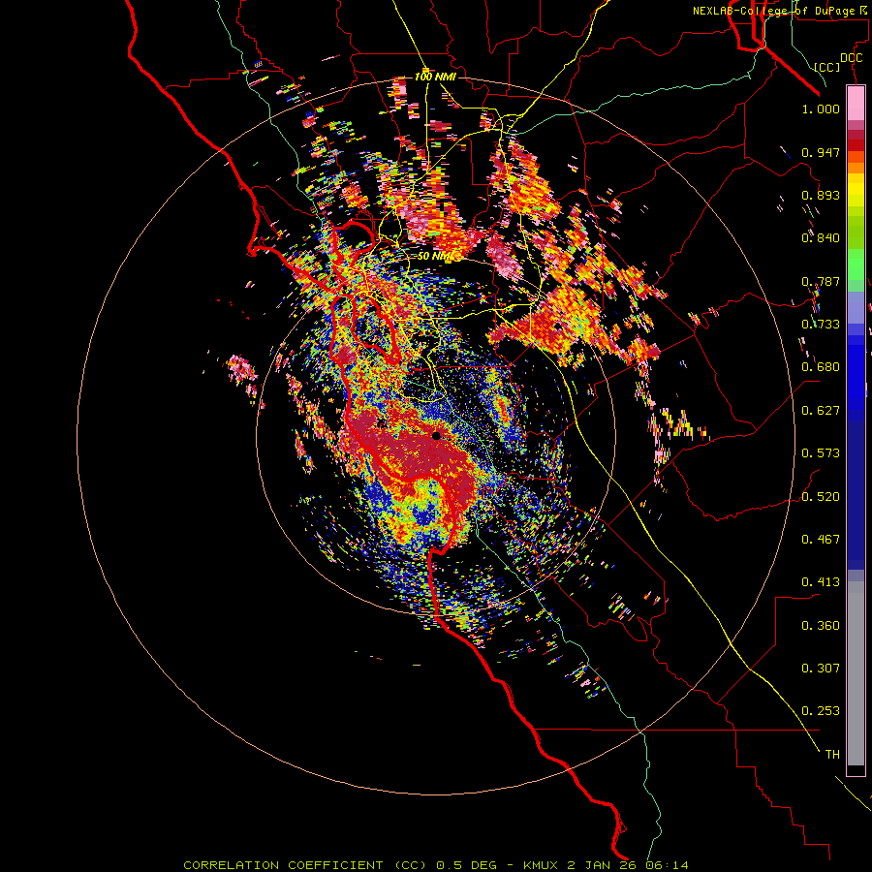Pick the gray band of the color scale

click(x=856, y=673)
